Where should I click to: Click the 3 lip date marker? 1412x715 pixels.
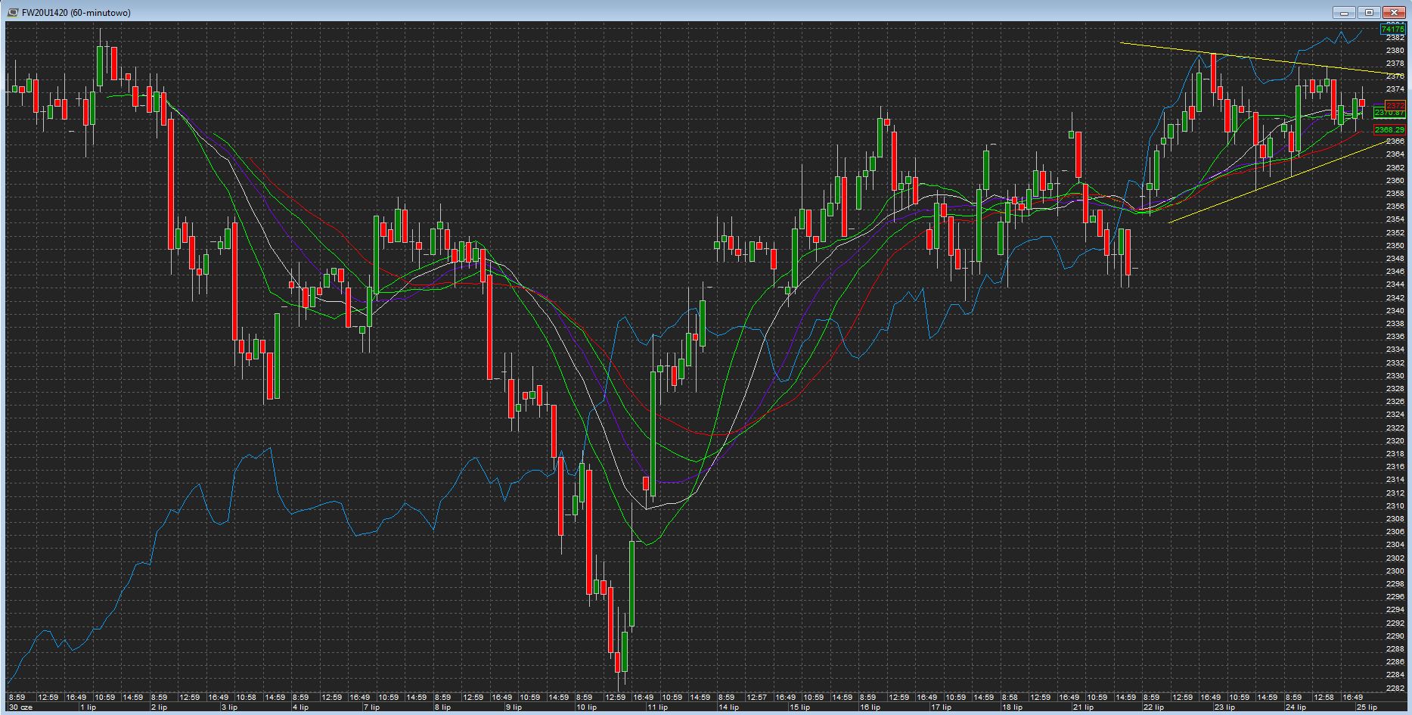[x=228, y=707]
